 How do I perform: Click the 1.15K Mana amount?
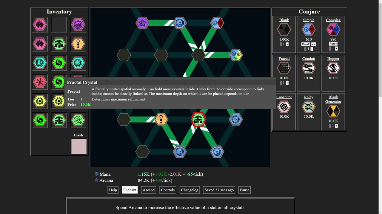click(144, 174)
